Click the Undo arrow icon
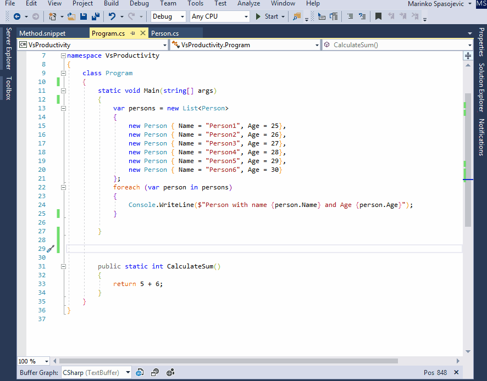Viewport: 487px width, 381px height. click(x=112, y=16)
